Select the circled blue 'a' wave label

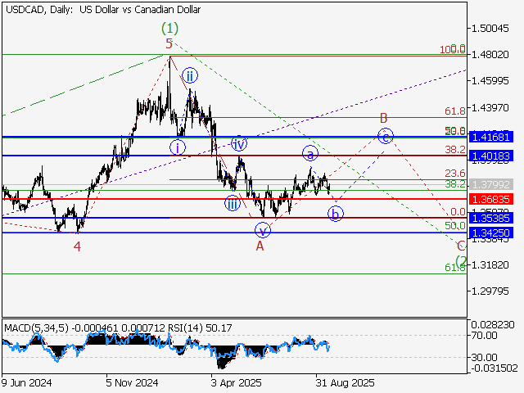coord(310,152)
